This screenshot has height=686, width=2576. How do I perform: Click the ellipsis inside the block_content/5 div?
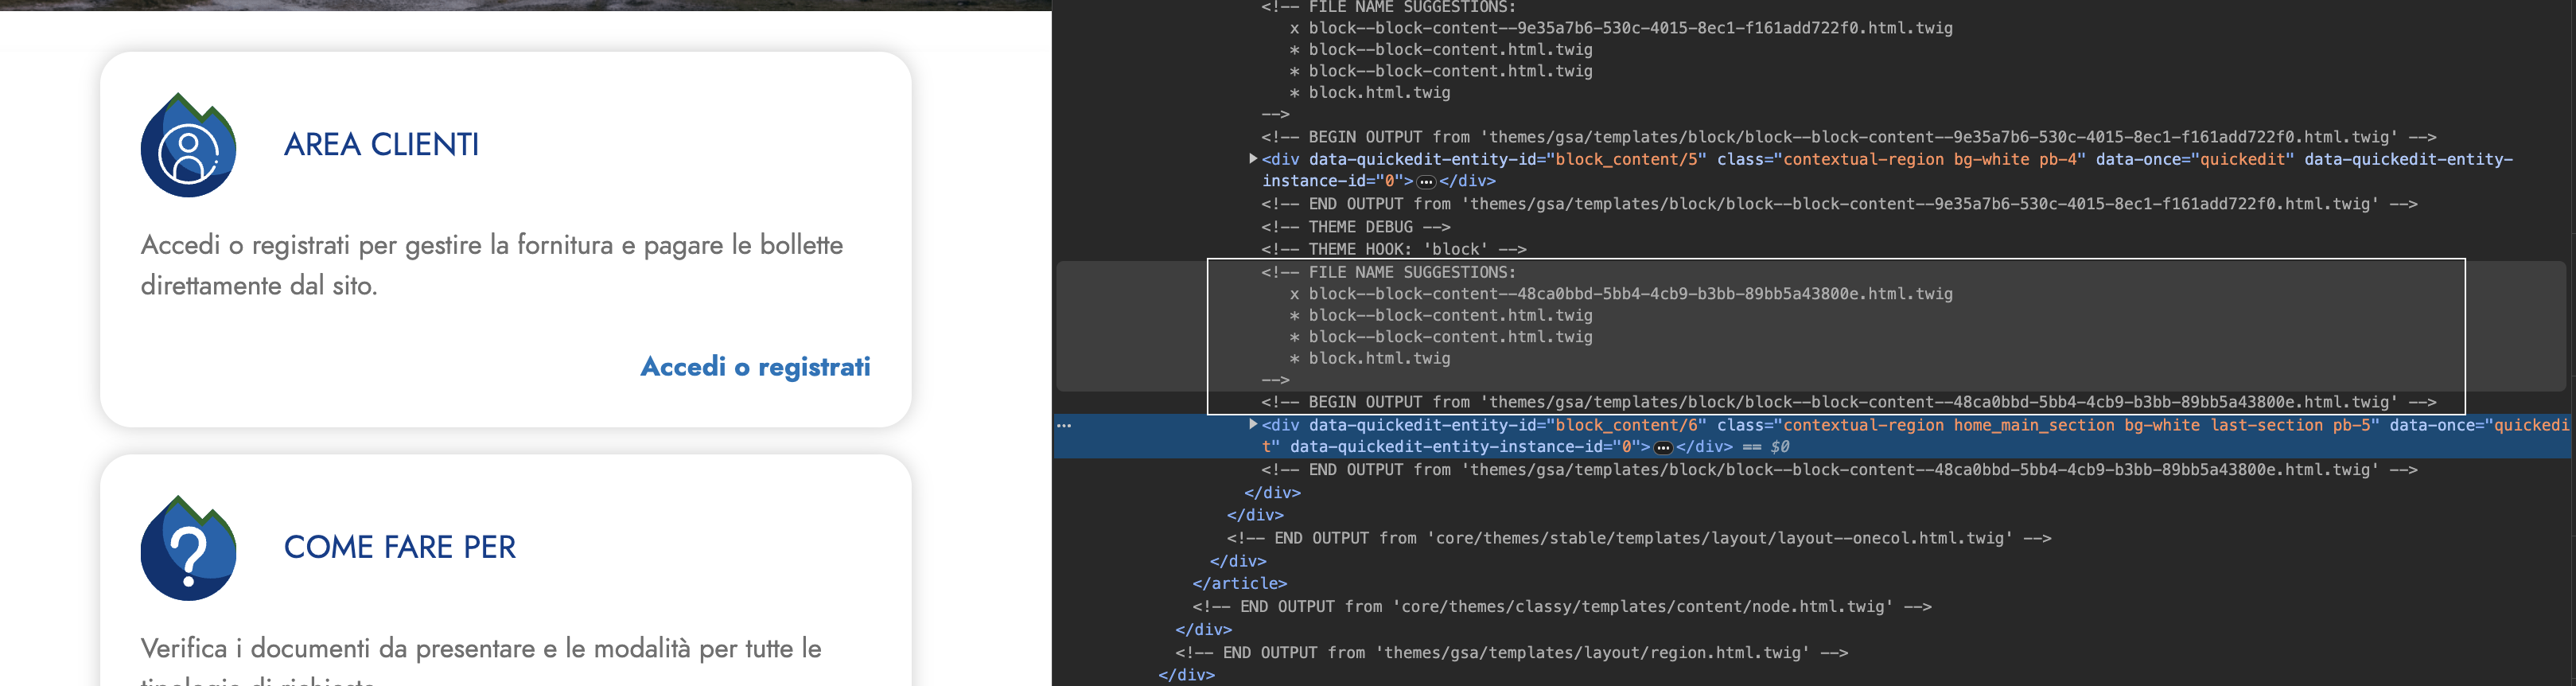1426,182
